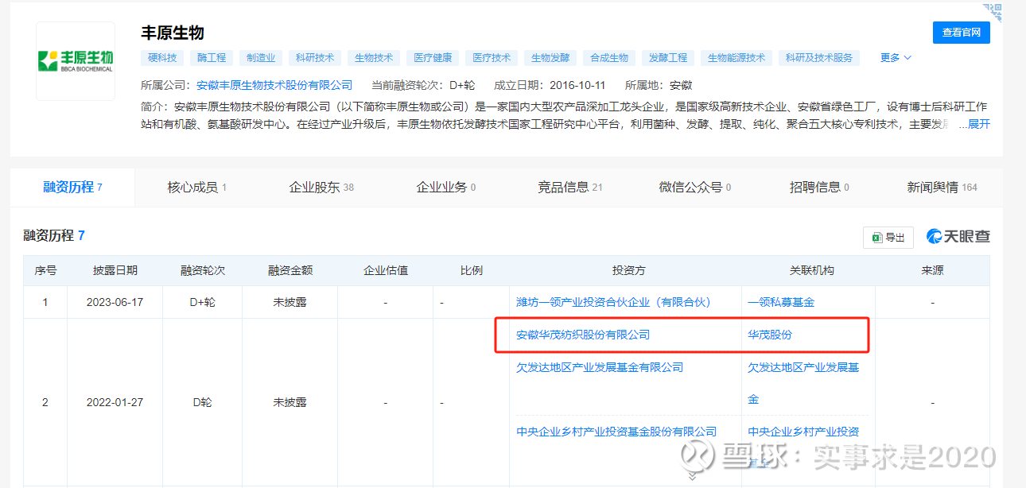Open the 科研及技术服务 tag
This screenshot has width=1026, height=488.
(819, 58)
